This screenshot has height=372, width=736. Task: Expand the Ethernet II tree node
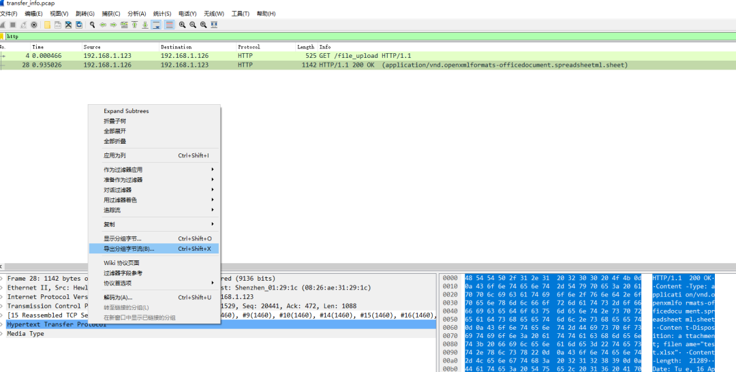click(3, 288)
